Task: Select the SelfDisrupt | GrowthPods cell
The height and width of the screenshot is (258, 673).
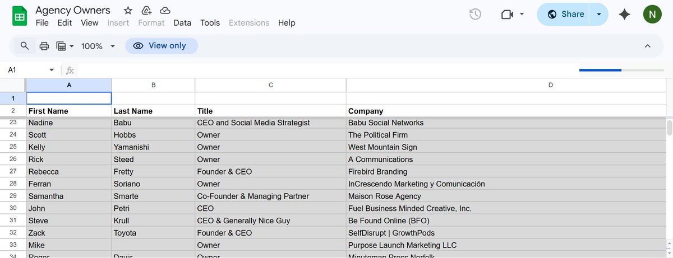Action: 506,233
